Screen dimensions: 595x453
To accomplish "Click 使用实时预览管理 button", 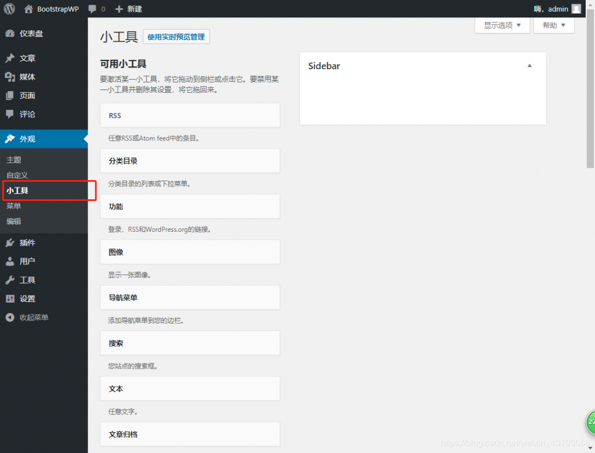I will coord(176,37).
